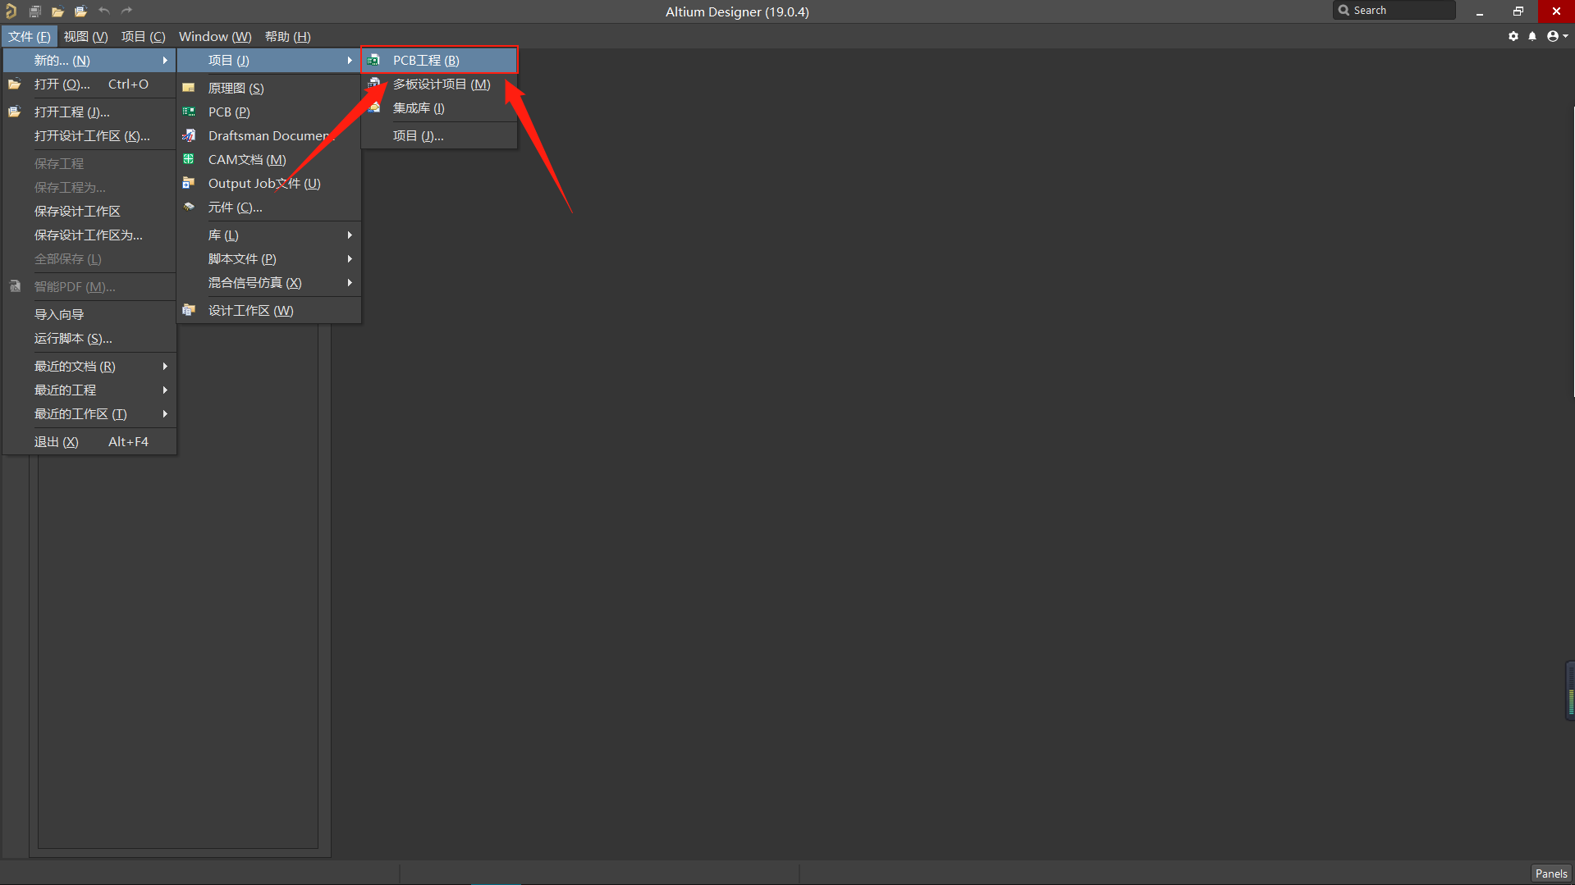The height and width of the screenshot is (885, 1575).
Task: Click the 打开 (O) folder icon
Action: click(15, 84)
